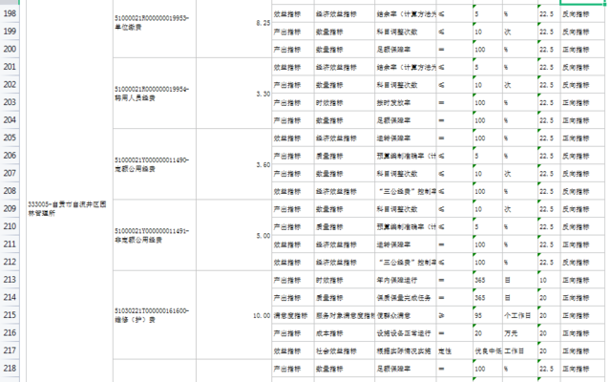This screenshot has width=611, height=382.
Task: Click row header 213
Action: pos(11,280)
